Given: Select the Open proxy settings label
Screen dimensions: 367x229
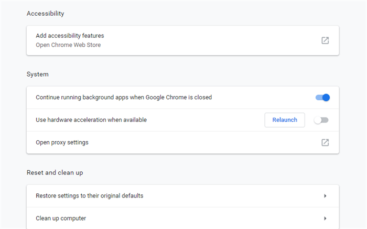Looking at the screenshot, I should point(62,142).
